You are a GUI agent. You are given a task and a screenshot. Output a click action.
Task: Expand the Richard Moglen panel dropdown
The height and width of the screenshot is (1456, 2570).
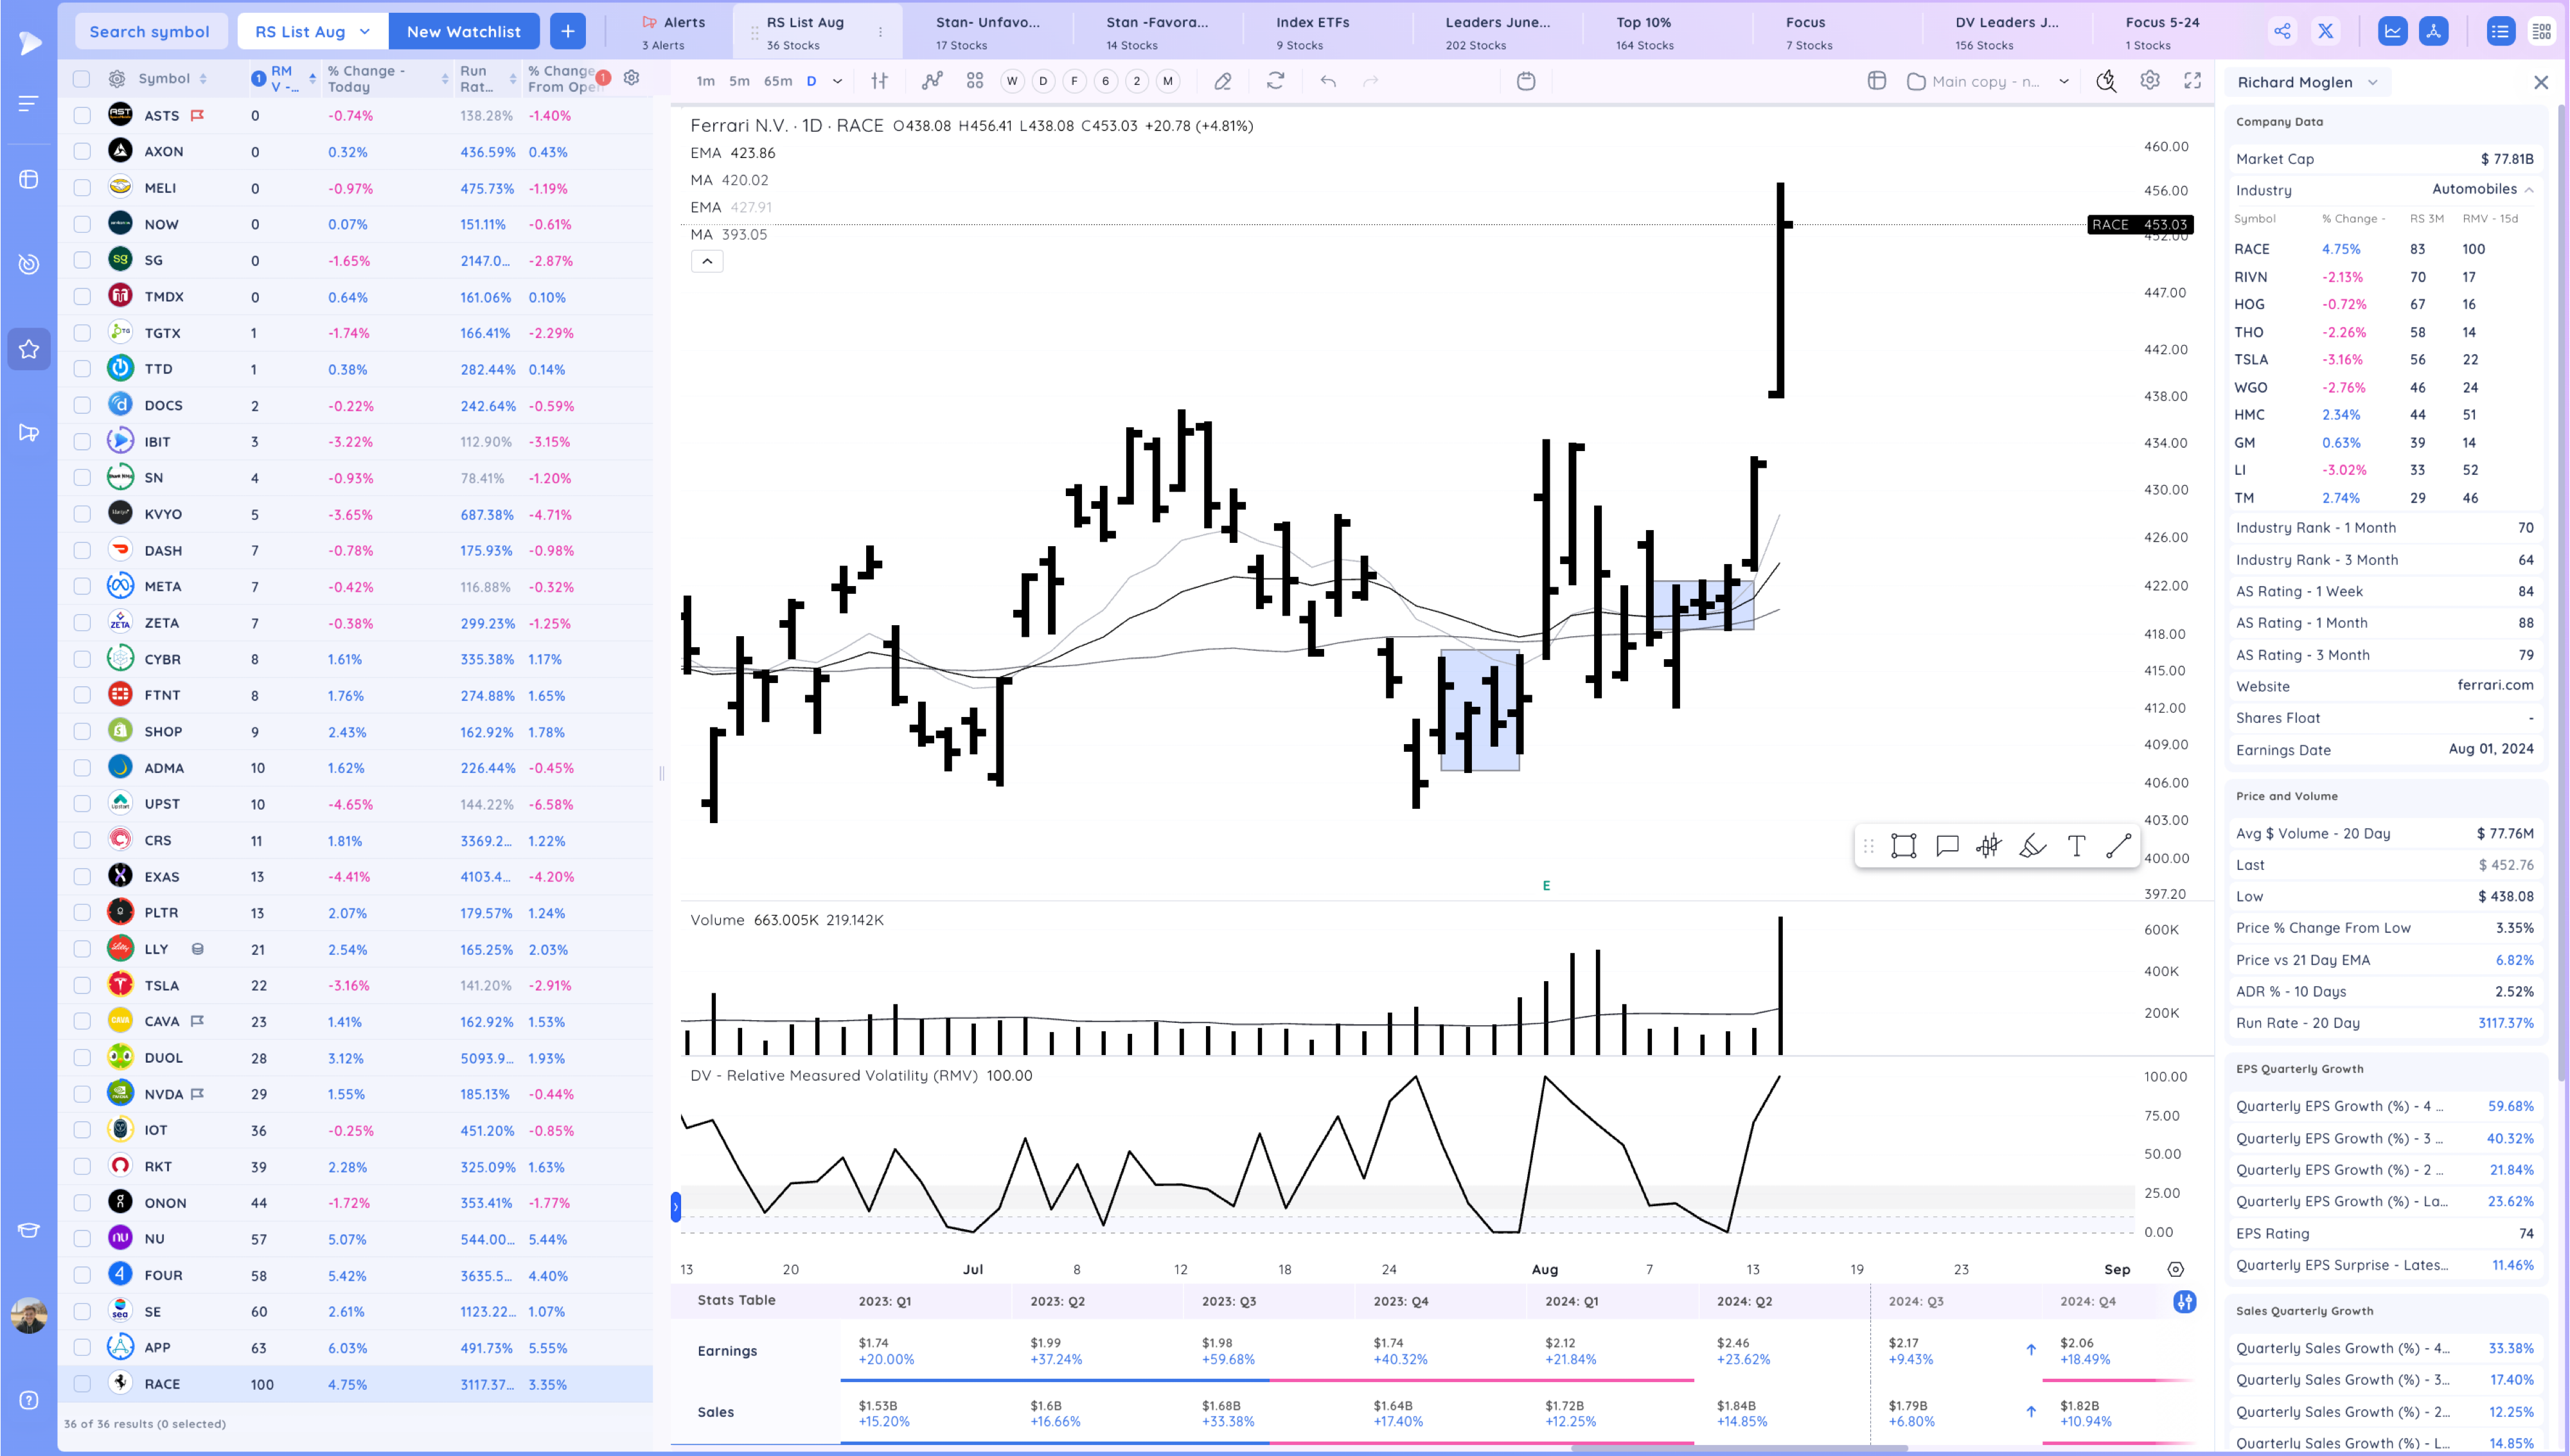(x=2372, y=82)
